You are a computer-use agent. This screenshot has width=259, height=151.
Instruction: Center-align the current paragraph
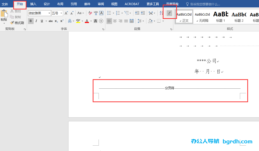point(115,21)
